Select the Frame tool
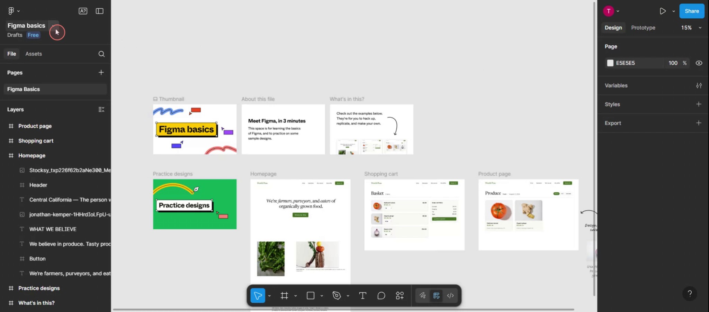The height and width of the screenshot is (312, 709). [x=284, y=295]
